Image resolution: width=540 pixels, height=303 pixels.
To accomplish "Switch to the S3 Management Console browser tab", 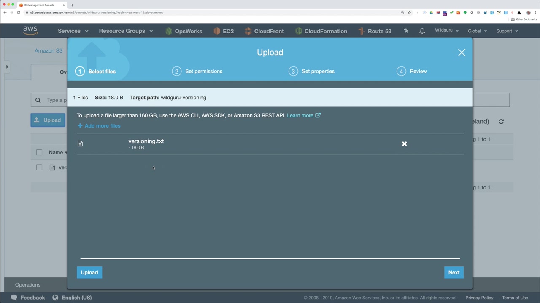I will tap(42, 5).
